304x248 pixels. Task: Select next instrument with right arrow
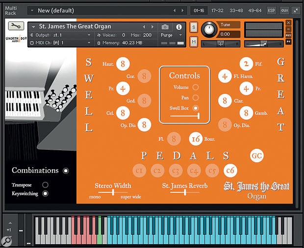click(x=152, y=27)
